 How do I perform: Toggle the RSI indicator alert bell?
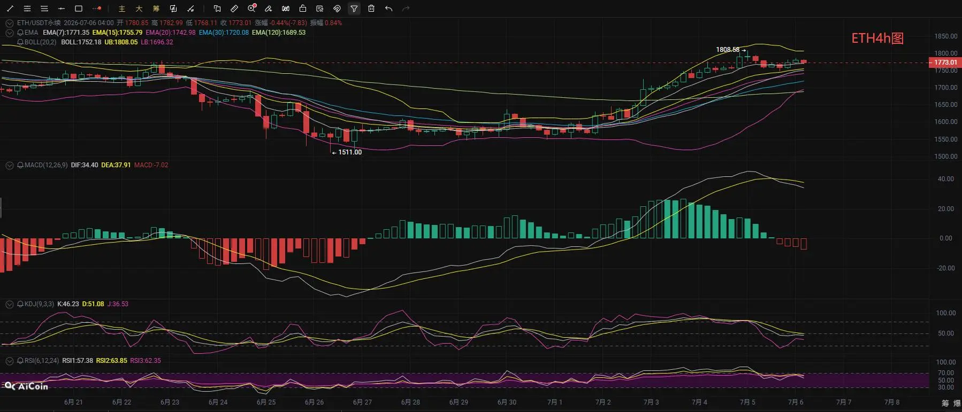pyautogui.click(x=20, y=361)
